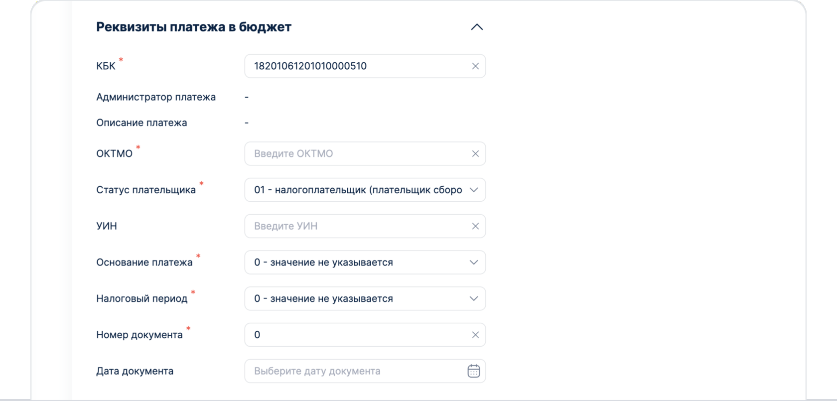The width and height of the screenshot is (837, 401).
Task: Clear the ОКТМО field using X icon
Action: coord(475,154)
